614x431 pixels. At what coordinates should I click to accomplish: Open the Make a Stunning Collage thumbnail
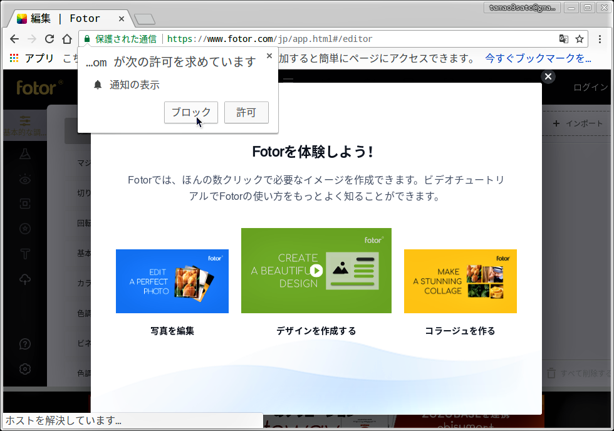(x=460, y=281)
